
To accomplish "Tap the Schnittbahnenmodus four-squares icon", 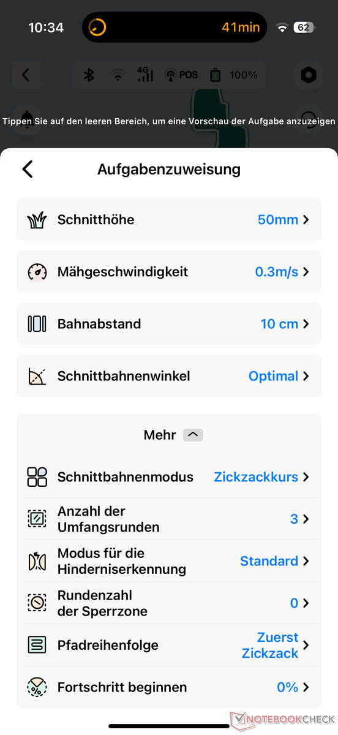I will [x=37, y=477].
